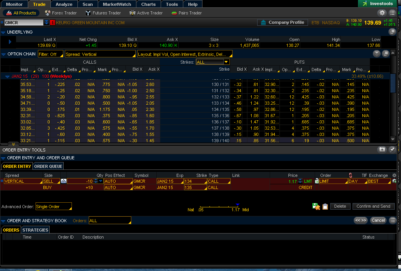Detach the Underlying section window icon
Screen dimensions: 401x271
pyautogui.click(x=392, y=32)
